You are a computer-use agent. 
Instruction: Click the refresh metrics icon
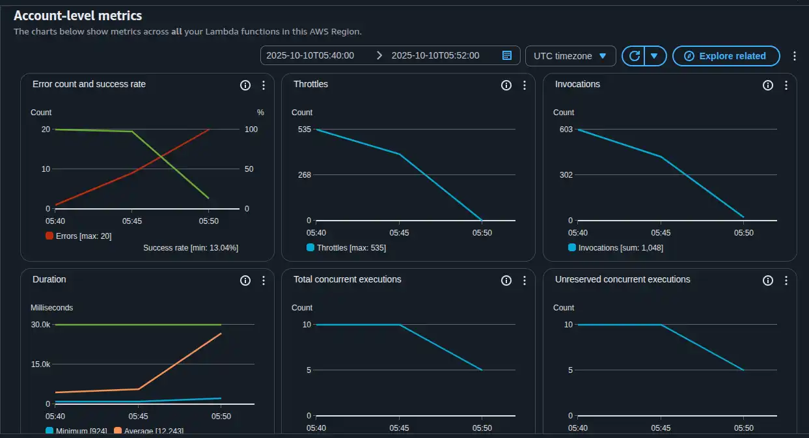click(634, 56)
